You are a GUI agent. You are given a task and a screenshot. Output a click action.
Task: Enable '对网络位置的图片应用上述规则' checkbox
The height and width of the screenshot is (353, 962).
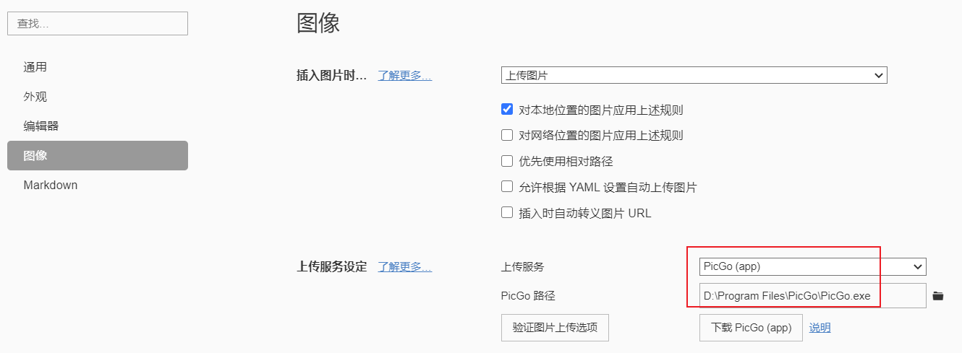click(507, 135)
